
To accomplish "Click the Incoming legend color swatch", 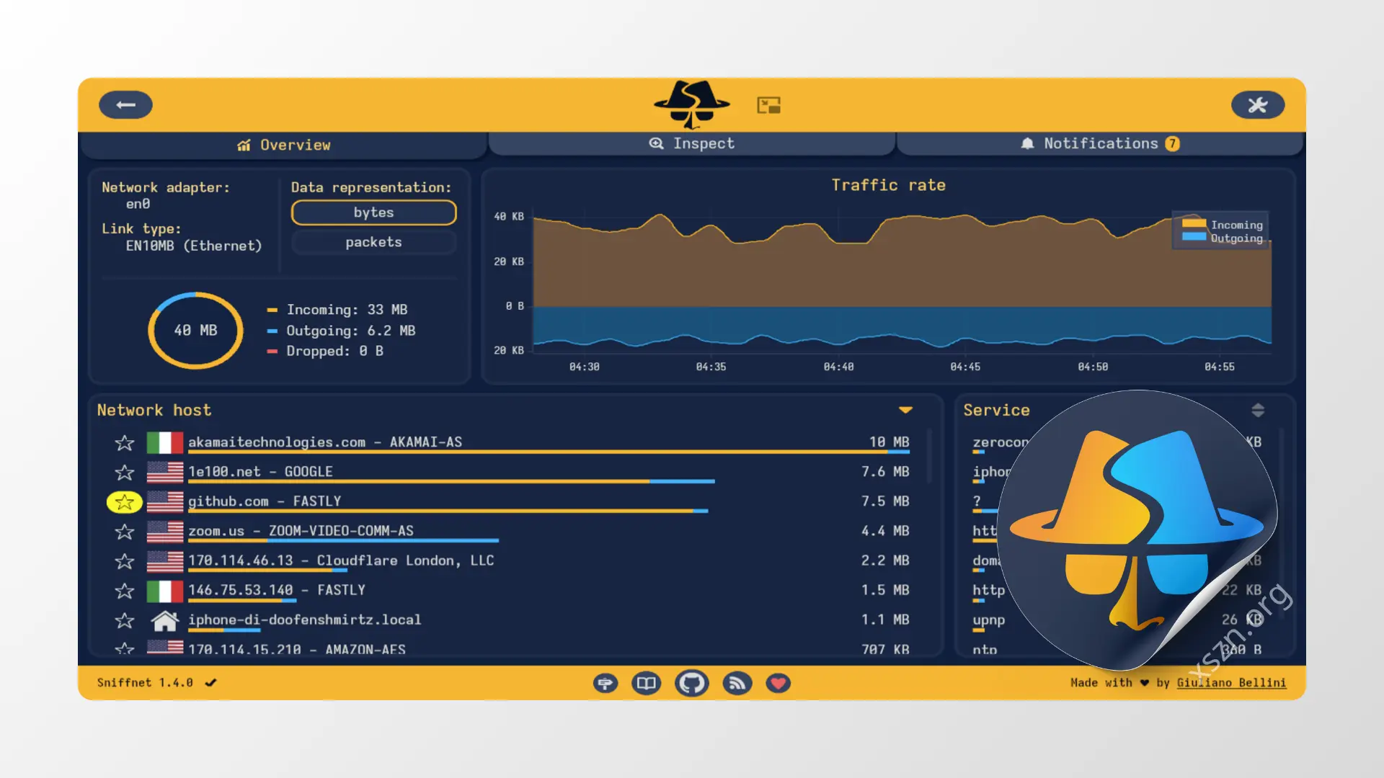I will coord(1194,224).
